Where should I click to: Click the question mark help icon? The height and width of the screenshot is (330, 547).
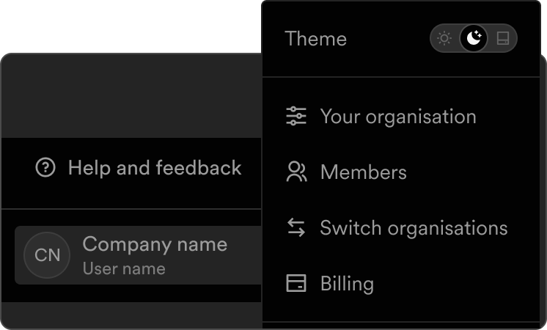(45, 168)
